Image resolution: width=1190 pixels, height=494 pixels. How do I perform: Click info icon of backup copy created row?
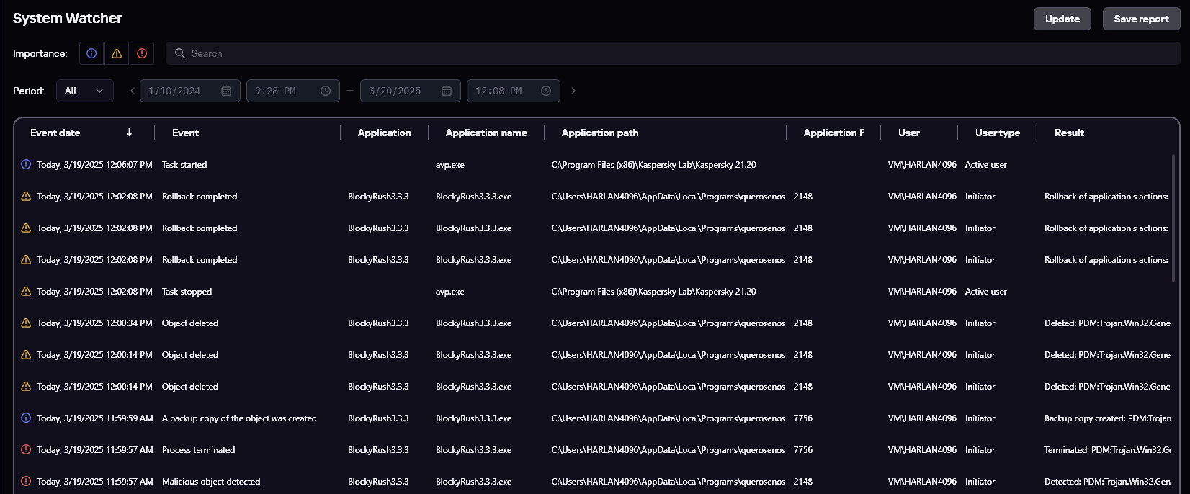coord(26,418)
